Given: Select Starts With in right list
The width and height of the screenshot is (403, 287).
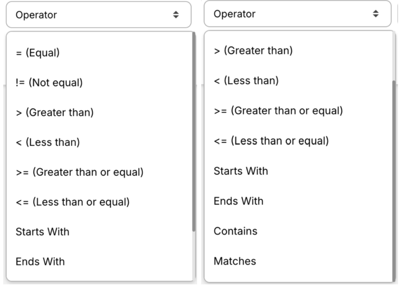Looking at the screenshot, I should (x=241, y=171).
